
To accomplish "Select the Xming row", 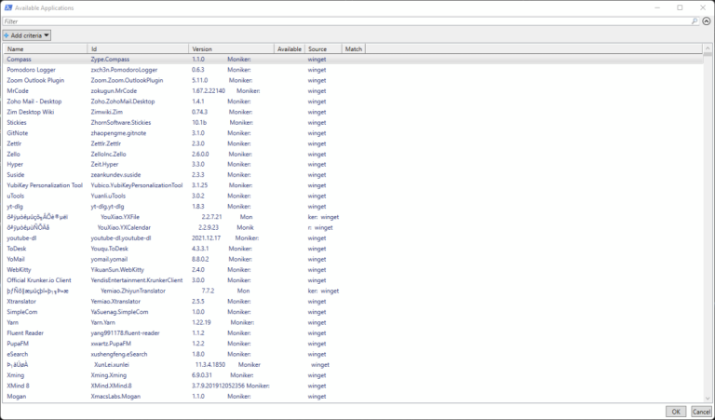I will click(354, 375).
